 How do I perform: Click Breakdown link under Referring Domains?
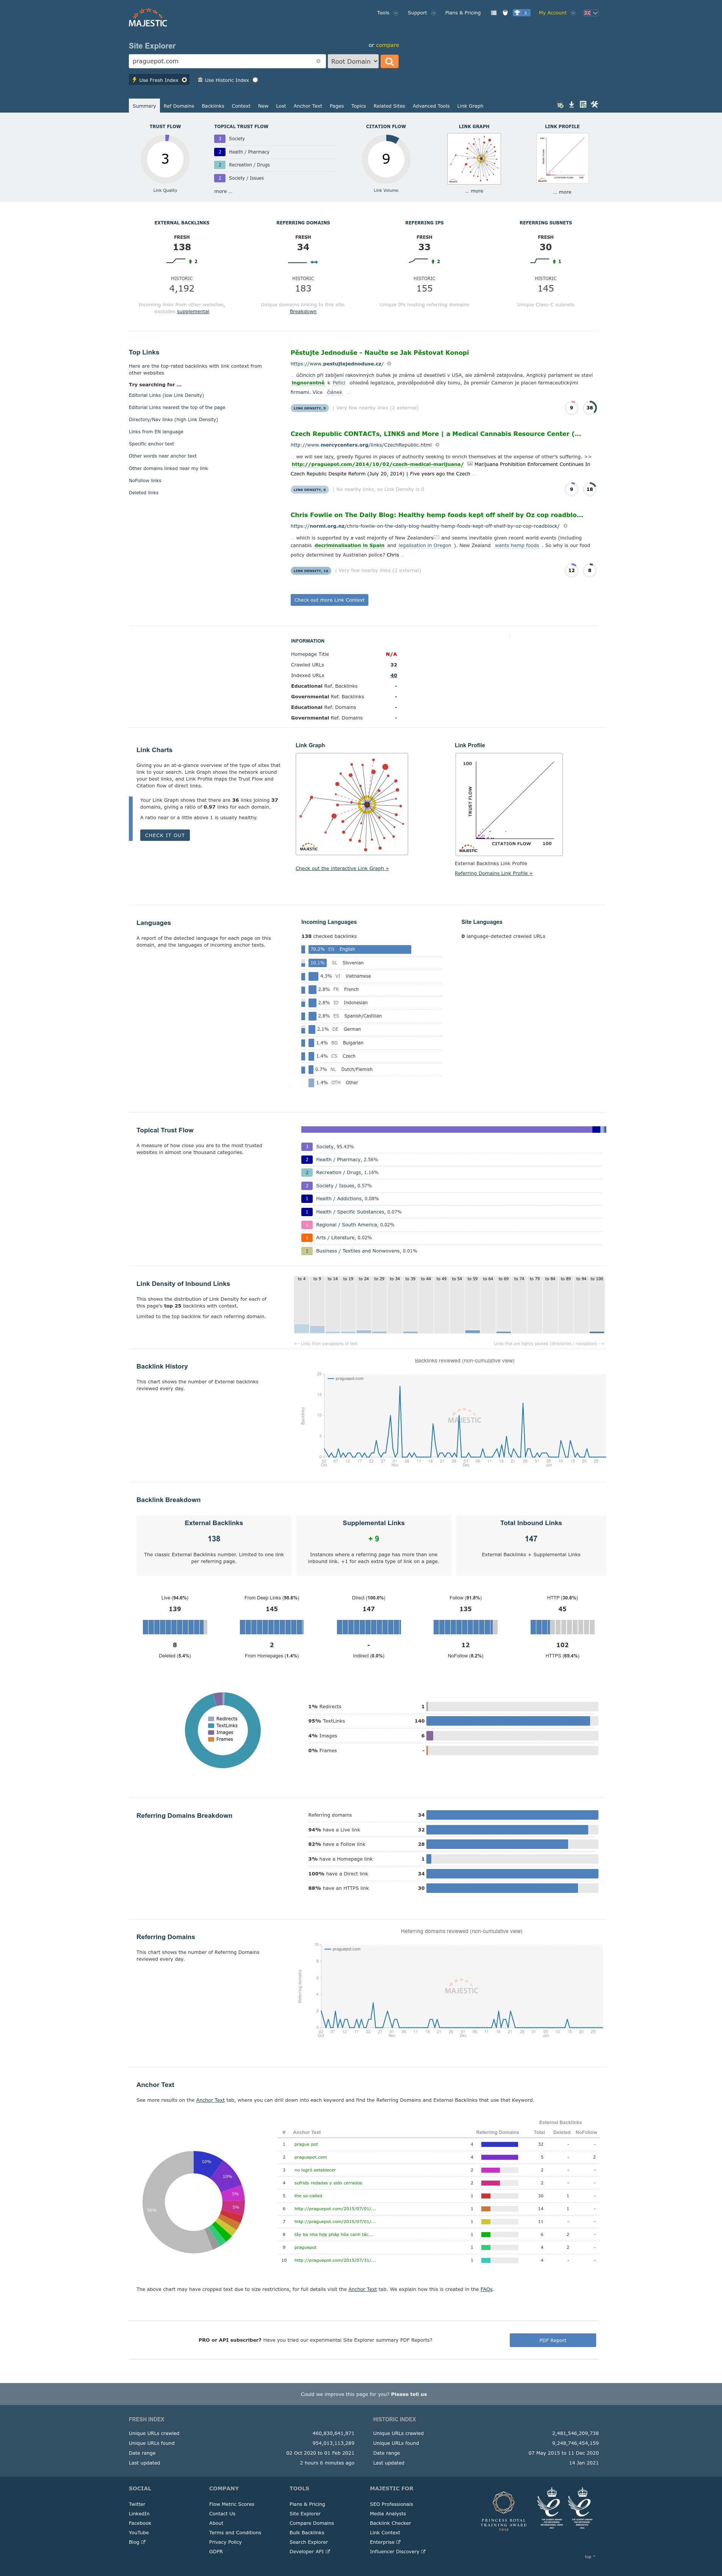tap(303, 311)
